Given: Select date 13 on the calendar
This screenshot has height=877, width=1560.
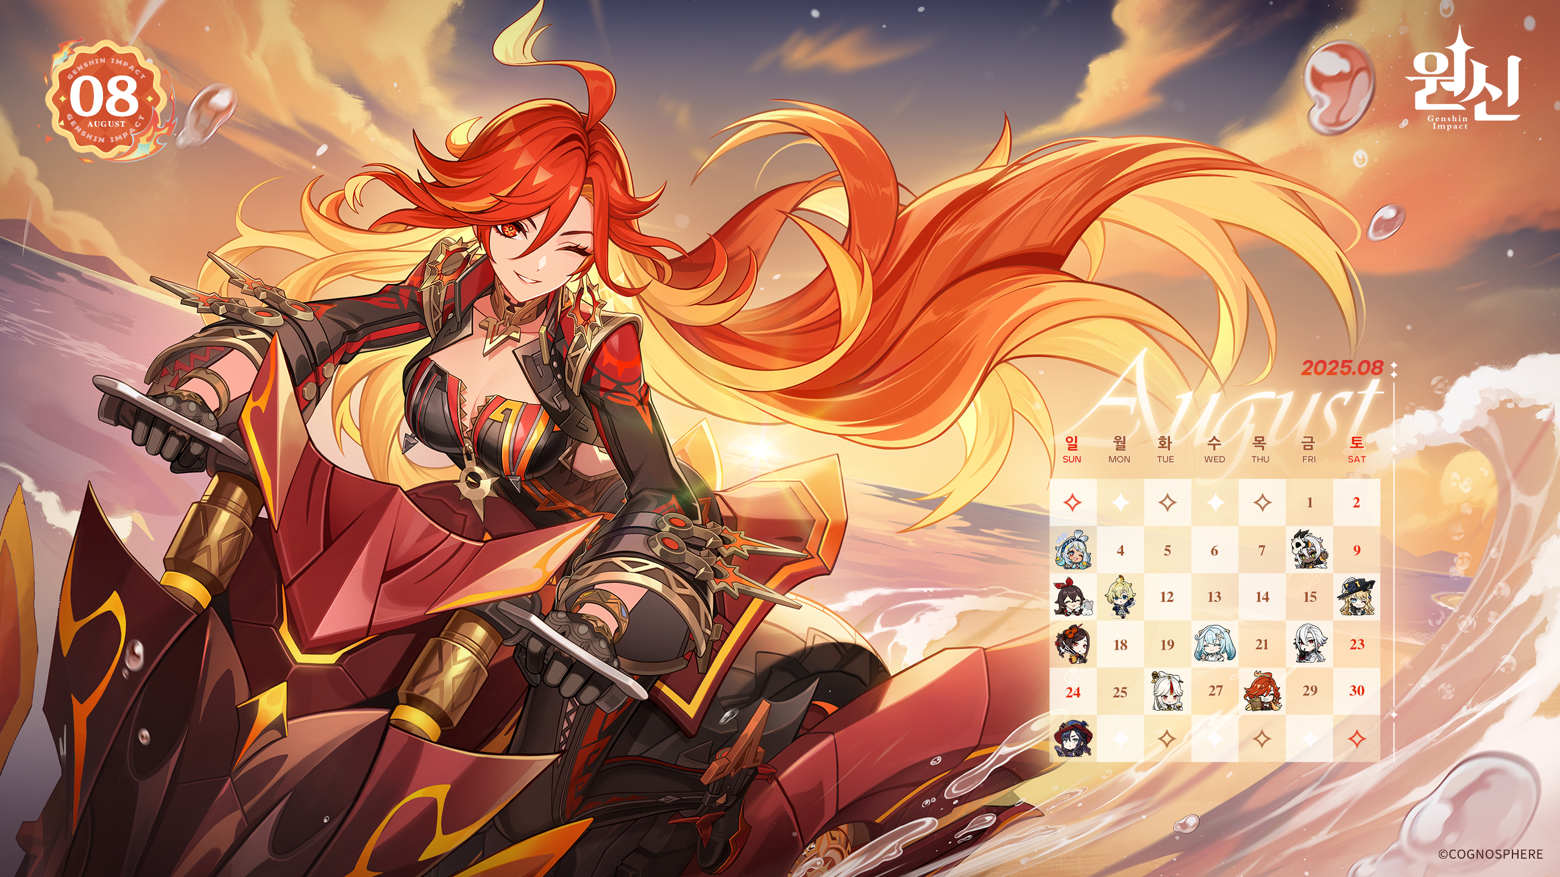Looking at the screenshot, I should (x=1214, y=597).
